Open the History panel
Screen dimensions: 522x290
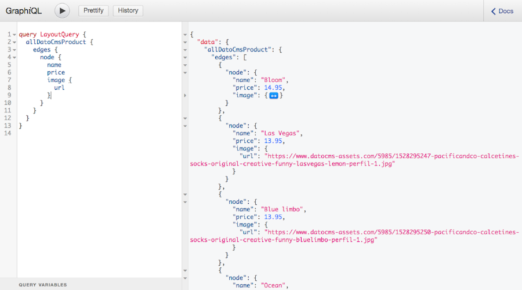point(128,10)
